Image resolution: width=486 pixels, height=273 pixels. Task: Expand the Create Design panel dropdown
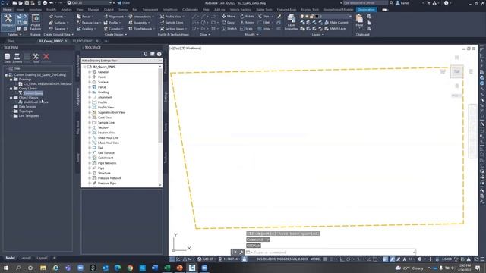[x=115, y=35]
